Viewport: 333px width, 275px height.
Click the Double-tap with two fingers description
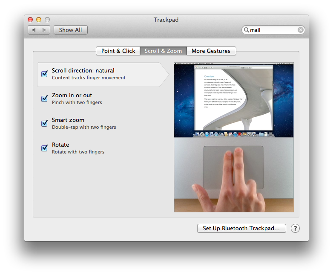point(84,127)
